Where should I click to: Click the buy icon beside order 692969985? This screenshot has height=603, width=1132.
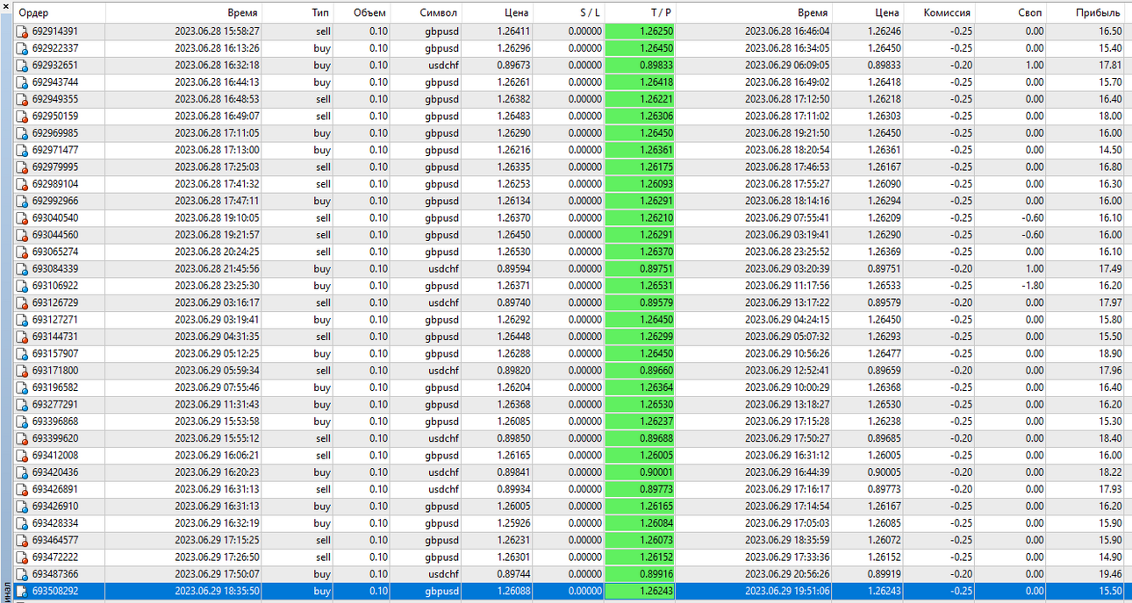[22, 133]
